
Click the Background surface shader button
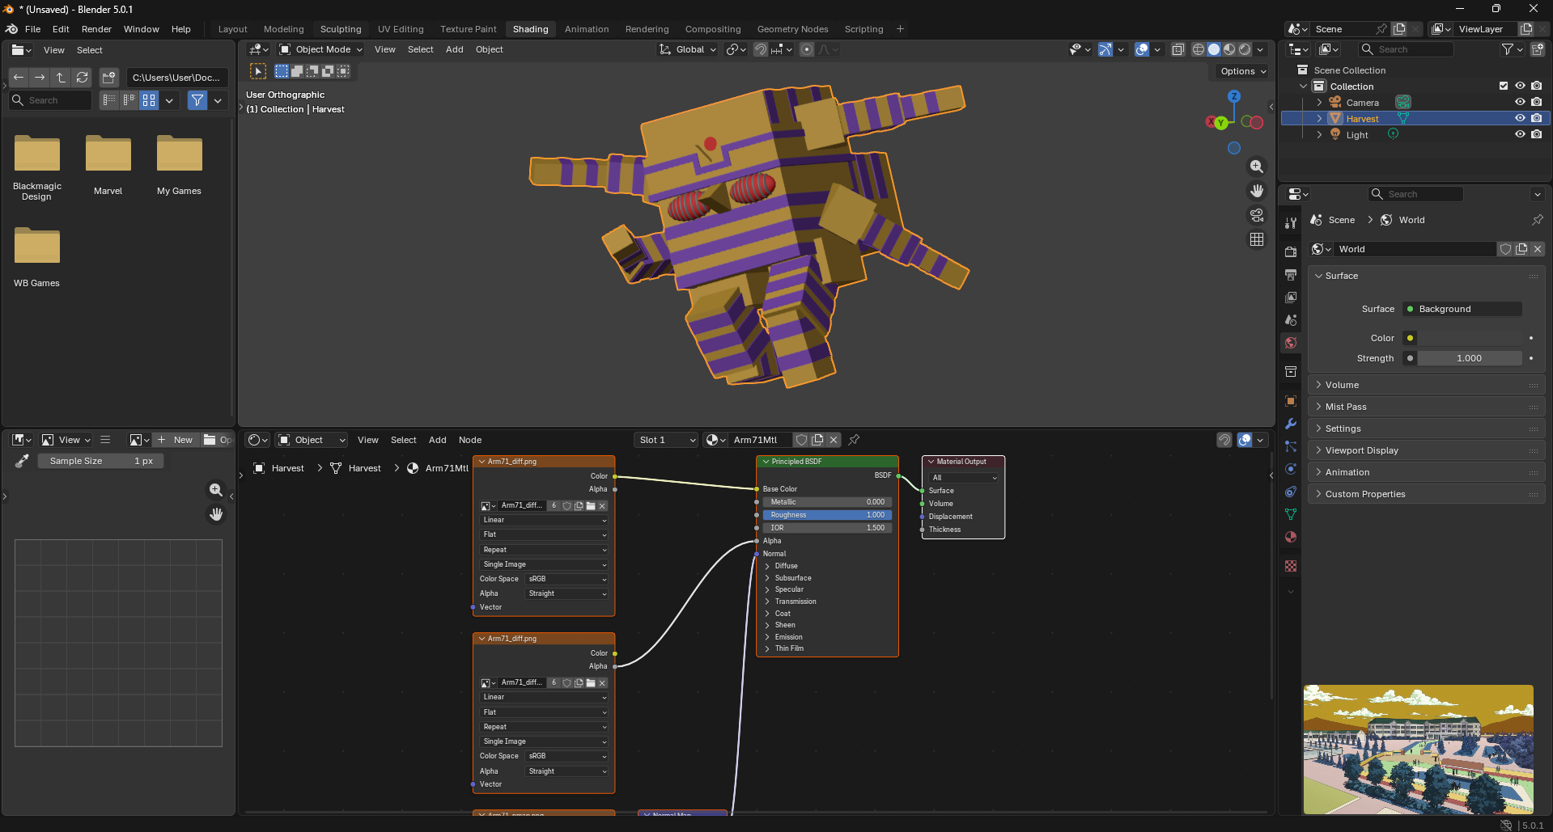point(1462,309)
